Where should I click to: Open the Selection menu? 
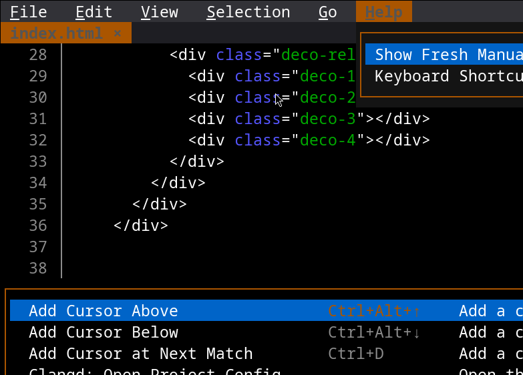coord(248,12)
